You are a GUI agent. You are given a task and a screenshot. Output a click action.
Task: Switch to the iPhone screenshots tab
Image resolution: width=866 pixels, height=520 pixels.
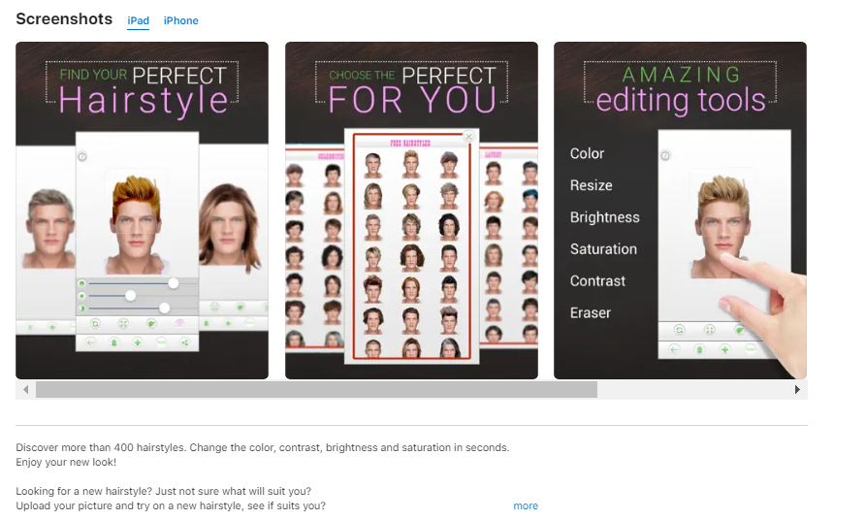click(180, 20)
